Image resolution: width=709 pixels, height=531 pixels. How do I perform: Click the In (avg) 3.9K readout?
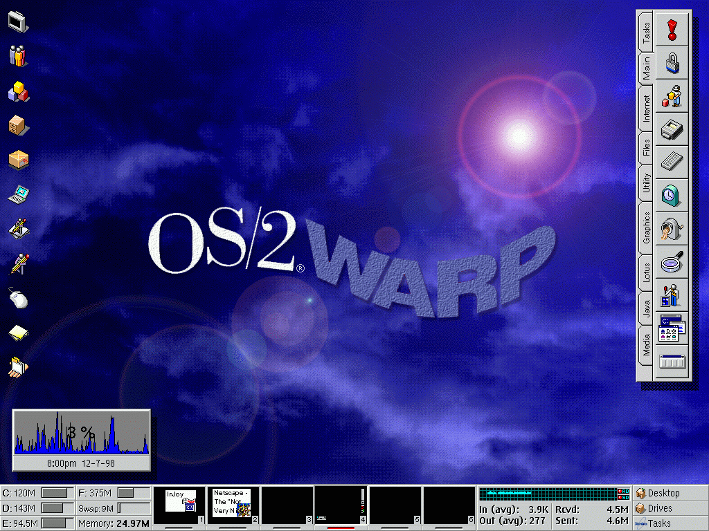point(514,510)
